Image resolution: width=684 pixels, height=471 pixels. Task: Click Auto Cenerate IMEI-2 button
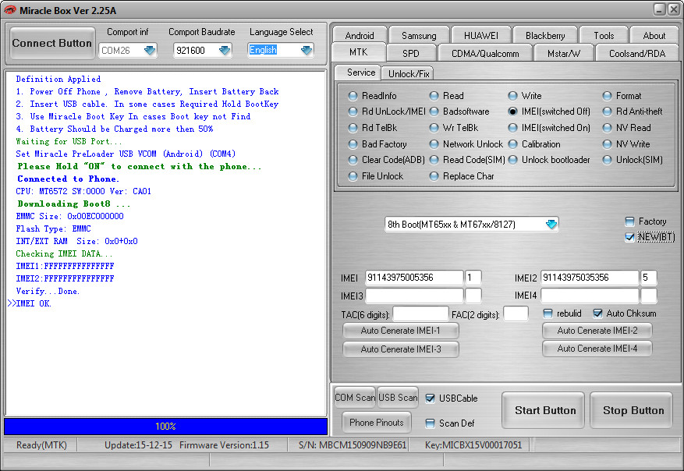pyautogui.click(x=597, y=331)
